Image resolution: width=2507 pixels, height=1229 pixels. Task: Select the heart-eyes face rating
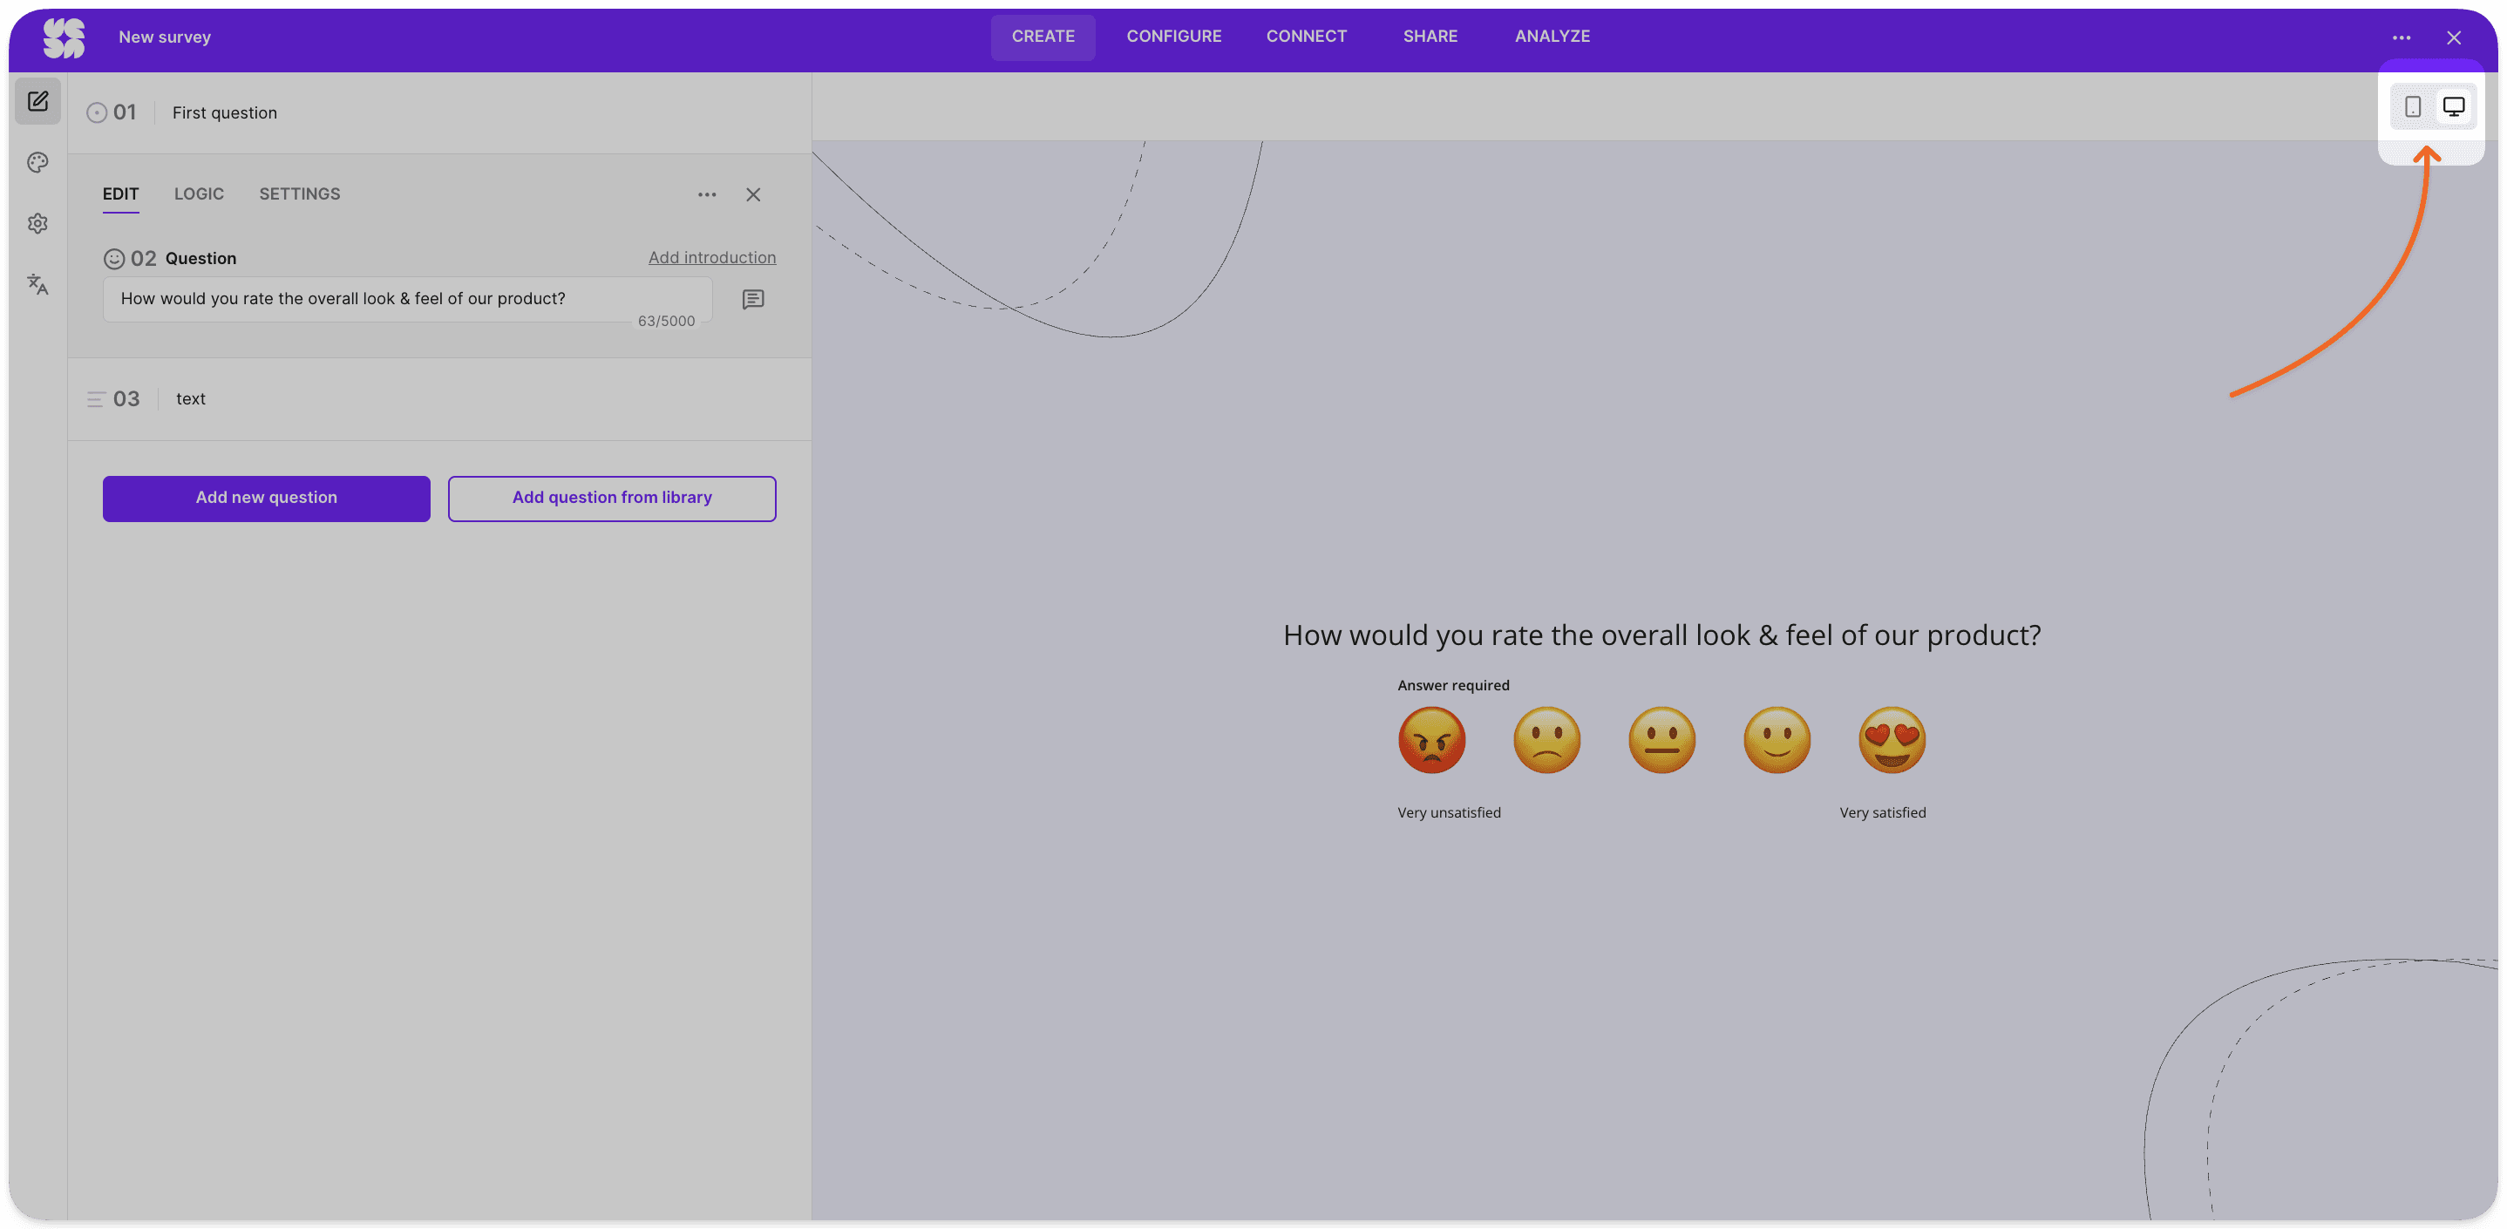(x=1891, y=739)
